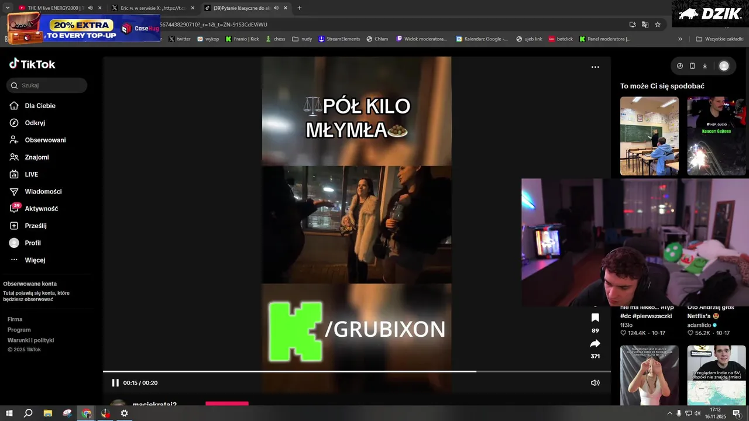Expand Wszystkie zakładki folder
Screen dimensions: 749x421
pyautogui.click(x=719, y=39)
